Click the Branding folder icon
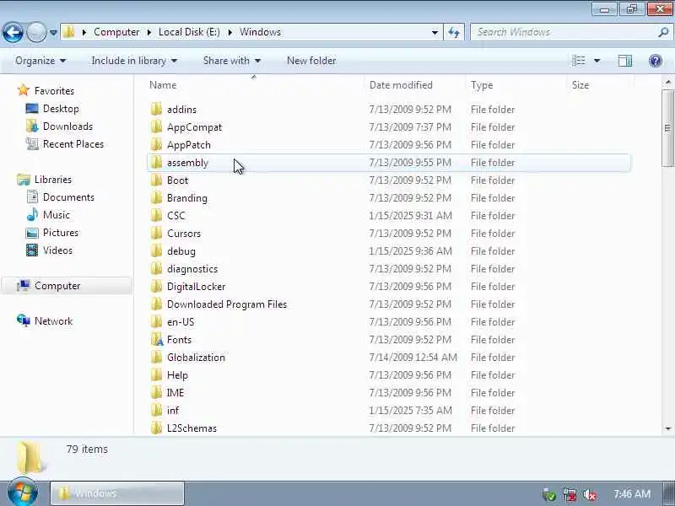 (x=156, y=198)
